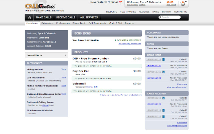Viewport: 214px width, 134px height.
Task: Open FEATURES in top navigation
Action: [x=144, y=12]
